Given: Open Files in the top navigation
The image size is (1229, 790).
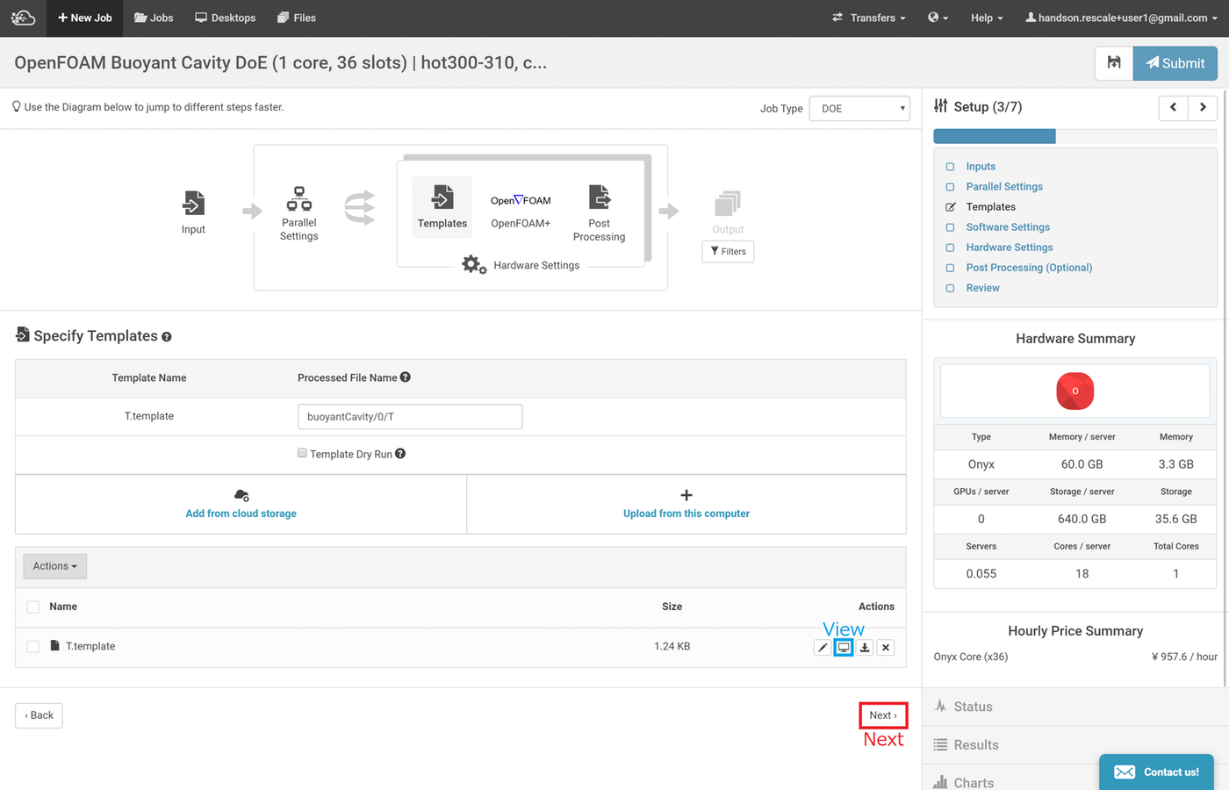Looking at the screenshot, I should [297, 18].
